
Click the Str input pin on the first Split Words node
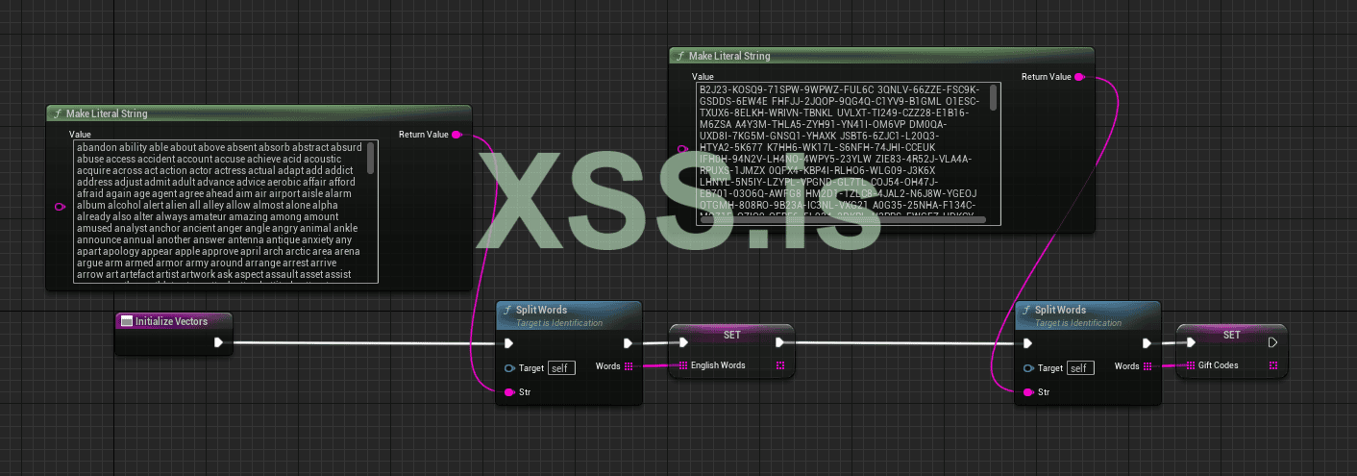510,392
